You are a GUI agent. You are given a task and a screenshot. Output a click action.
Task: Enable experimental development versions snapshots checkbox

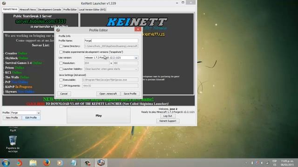pos(61,52)
